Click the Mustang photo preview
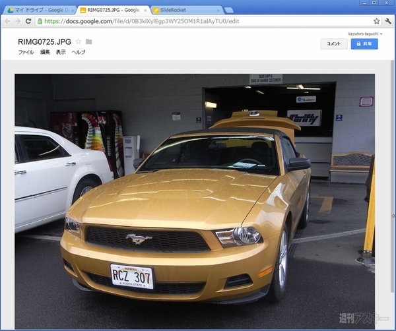The image size is (396, 331). 195,201
